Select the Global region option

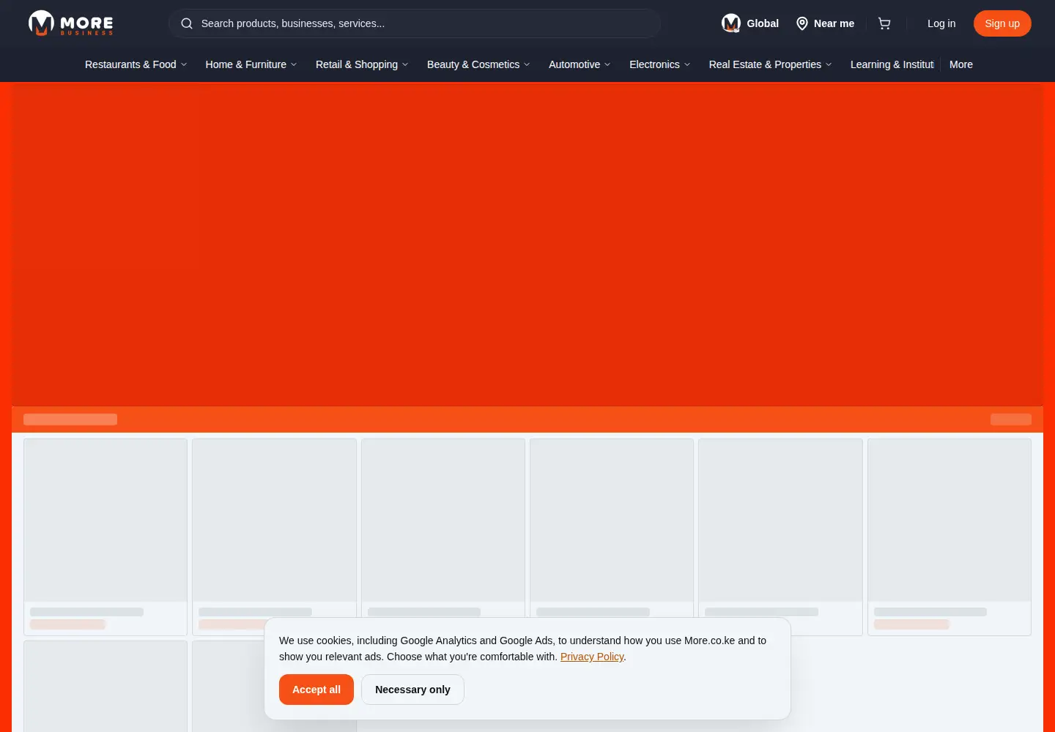coord(750,23)
